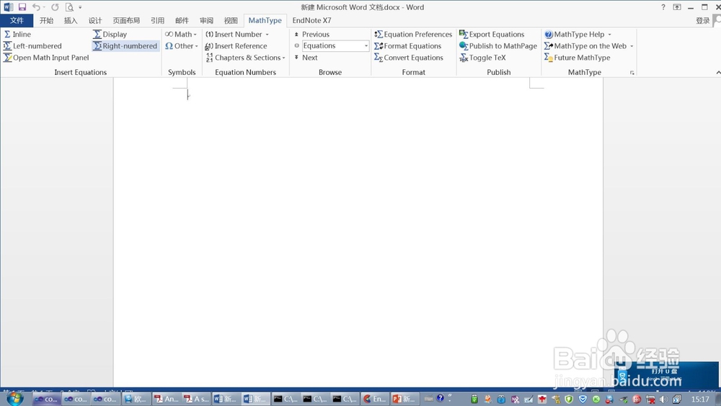Expand Chapters & Sections menu

[x=246, y=58]
